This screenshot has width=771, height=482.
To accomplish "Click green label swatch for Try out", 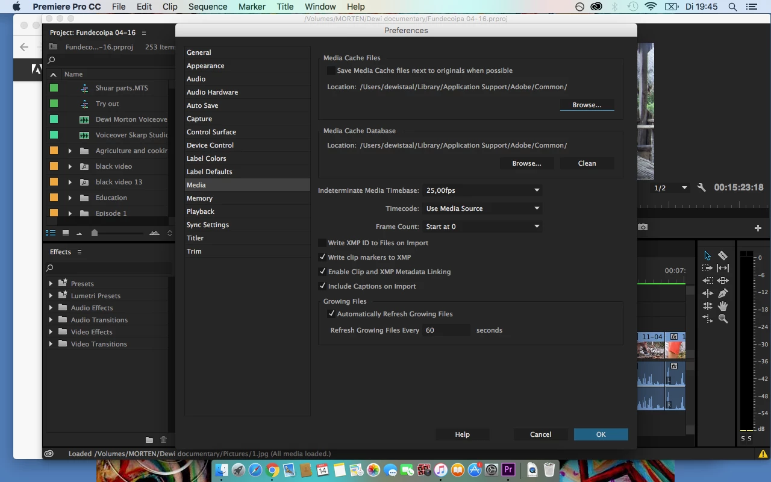I will 54,104.
